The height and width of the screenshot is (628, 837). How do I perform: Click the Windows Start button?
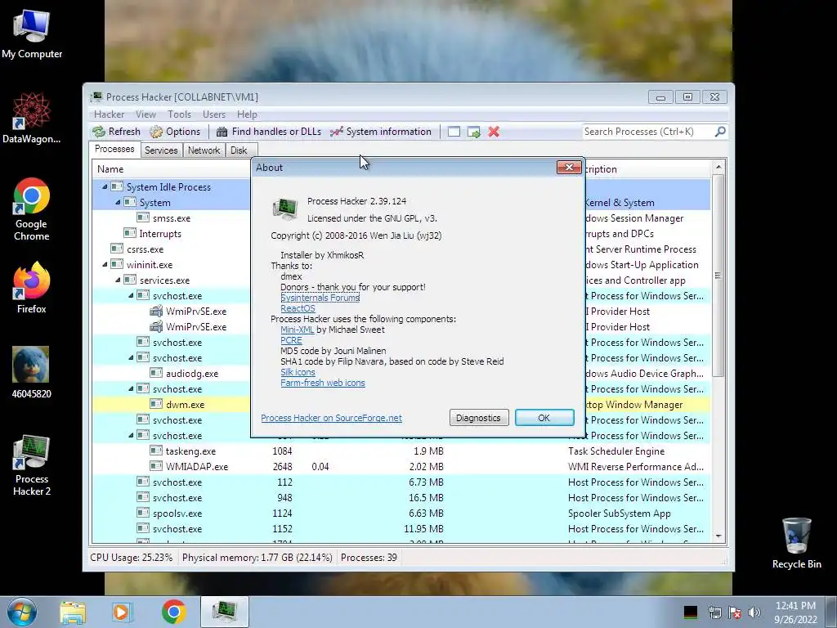[22, 612]
